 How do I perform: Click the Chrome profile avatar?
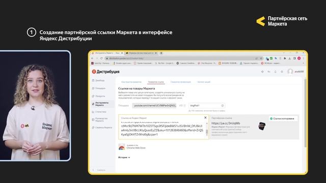(x=299, y=58)
